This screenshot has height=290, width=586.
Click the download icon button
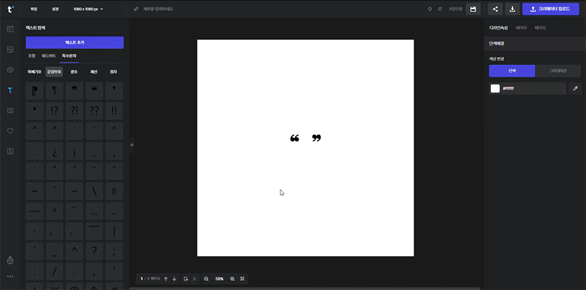(x=512, y=9)
